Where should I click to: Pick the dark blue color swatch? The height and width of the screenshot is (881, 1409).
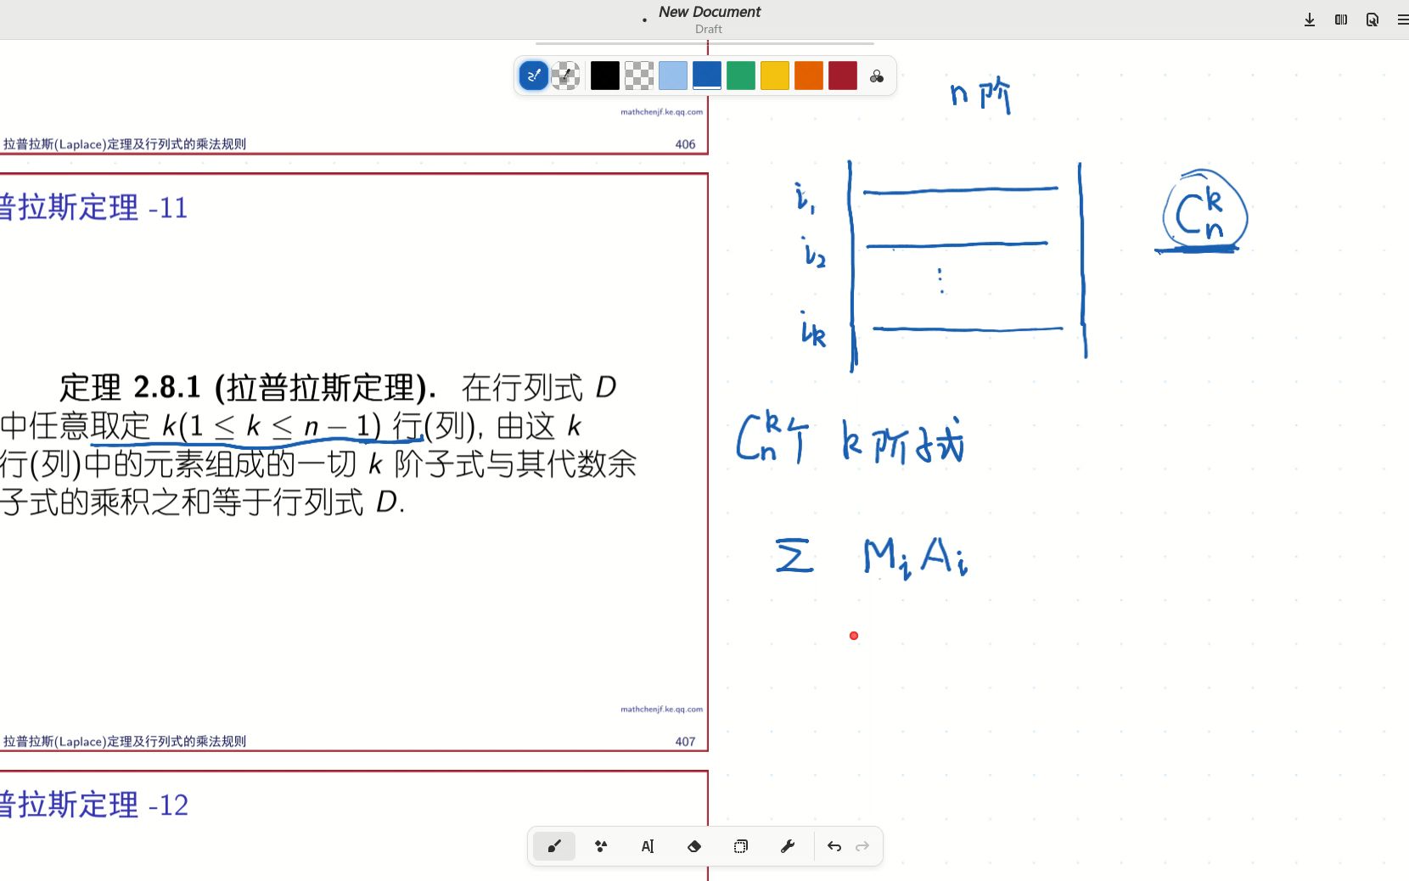click(x=707, y=76)
